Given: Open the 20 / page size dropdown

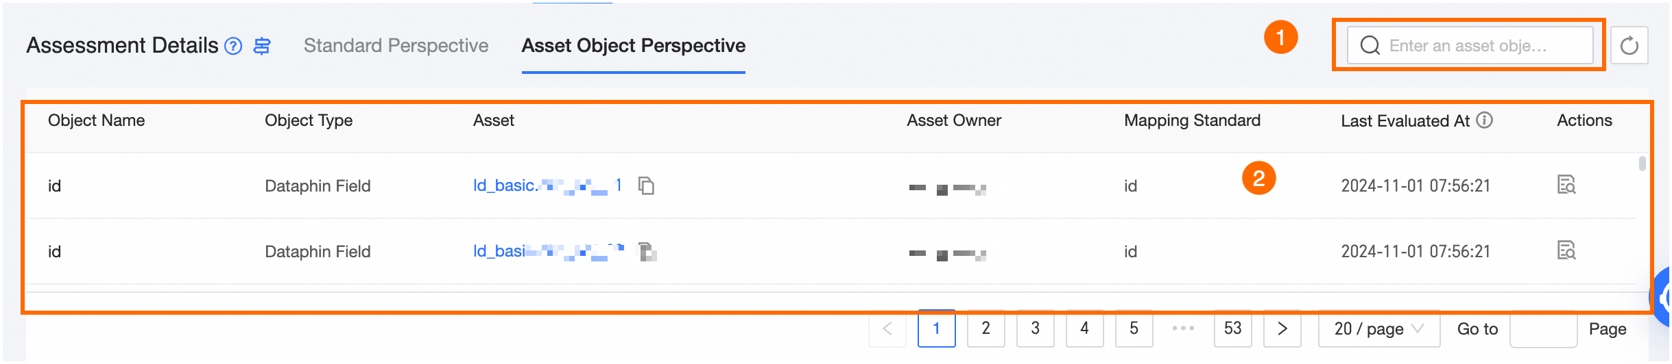Looking at the screenshot, I should [1378, 329].
